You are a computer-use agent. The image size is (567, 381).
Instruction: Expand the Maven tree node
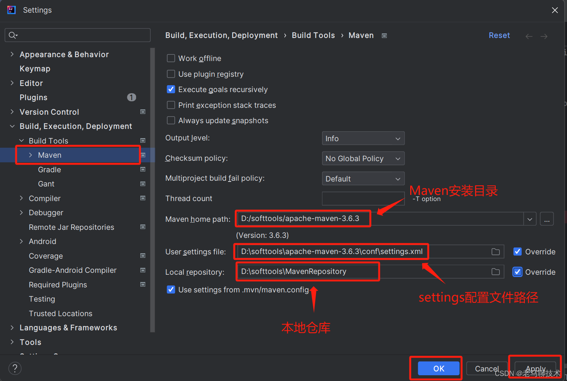(x=31, y=155)
